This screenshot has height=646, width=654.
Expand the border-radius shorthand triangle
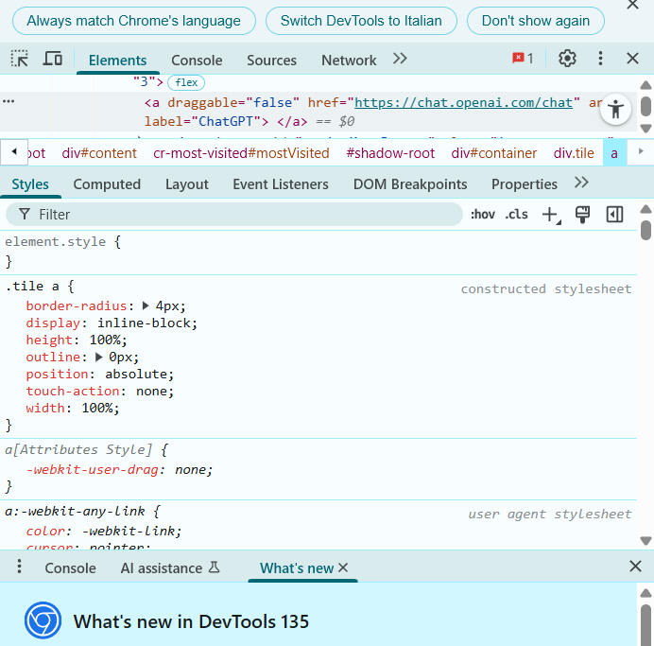(146, 306)
